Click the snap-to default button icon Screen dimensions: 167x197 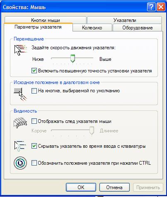tap(20, 94)
